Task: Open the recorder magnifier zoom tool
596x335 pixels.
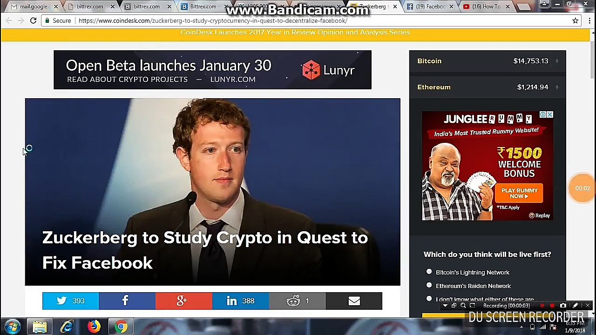Action: pyautogui.click(x=463, y=306)
